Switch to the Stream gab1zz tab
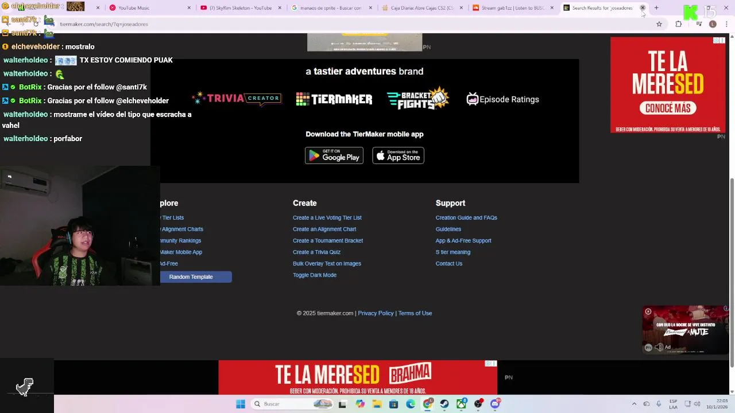Viewport: 735px width, 413px height. tap(510, 8)
